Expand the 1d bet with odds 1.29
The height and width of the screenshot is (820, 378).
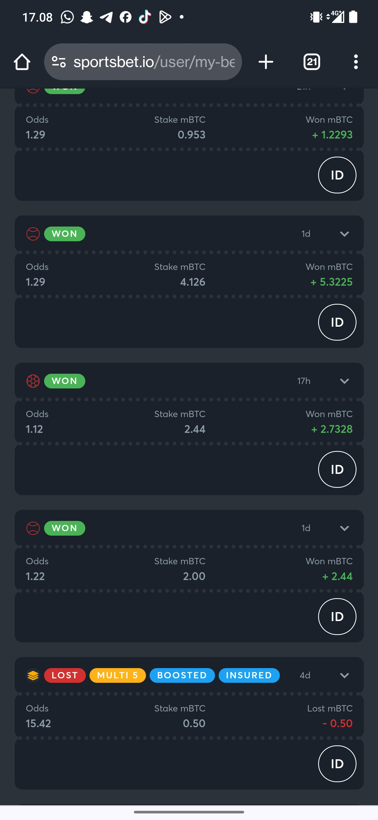344,234
